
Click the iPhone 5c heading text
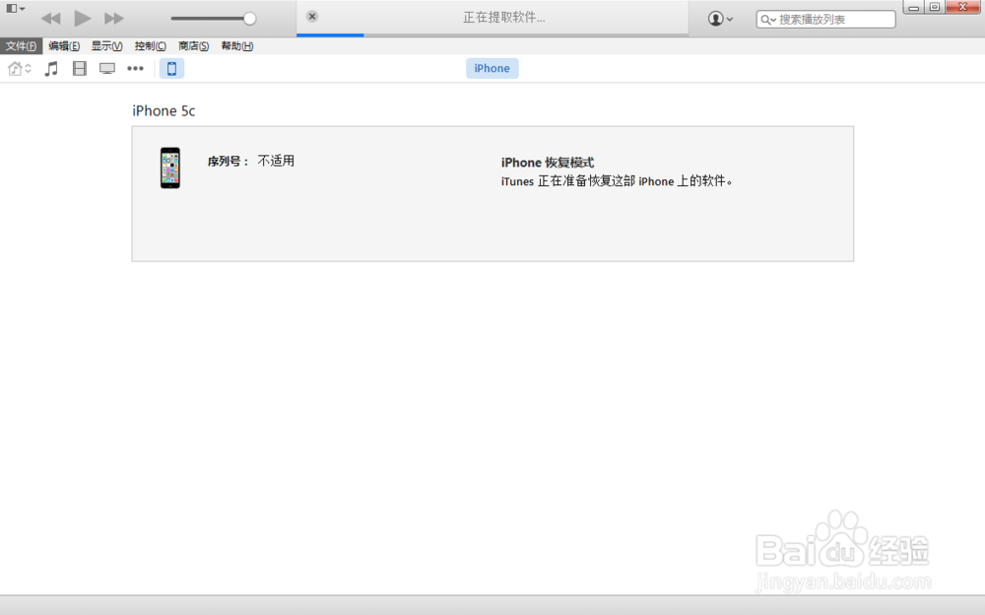[x=164, y=110]
